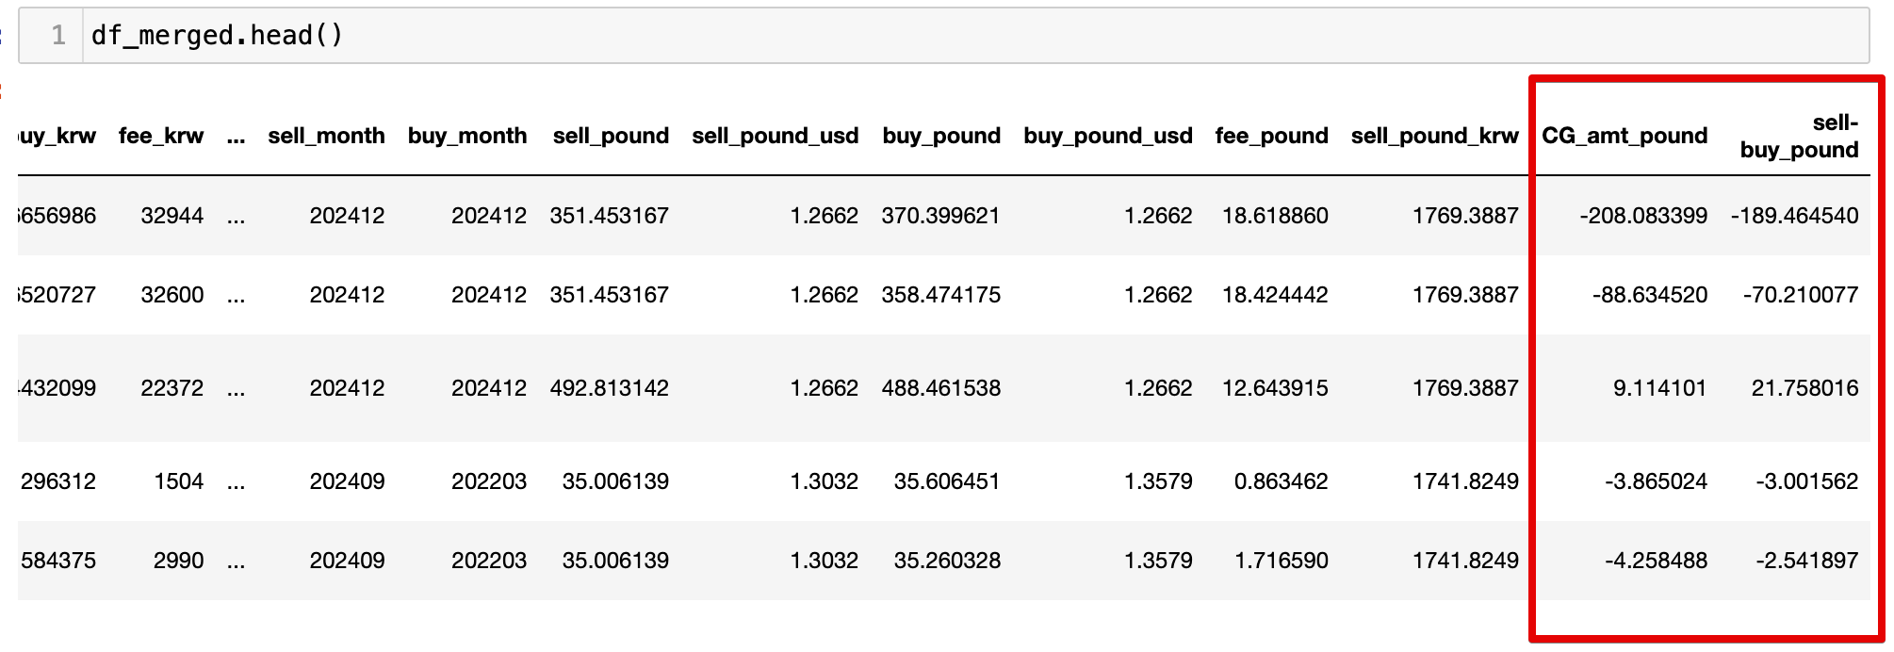
Task: Click the fee_krw value 32600
Action: click(x=172, y=295)
